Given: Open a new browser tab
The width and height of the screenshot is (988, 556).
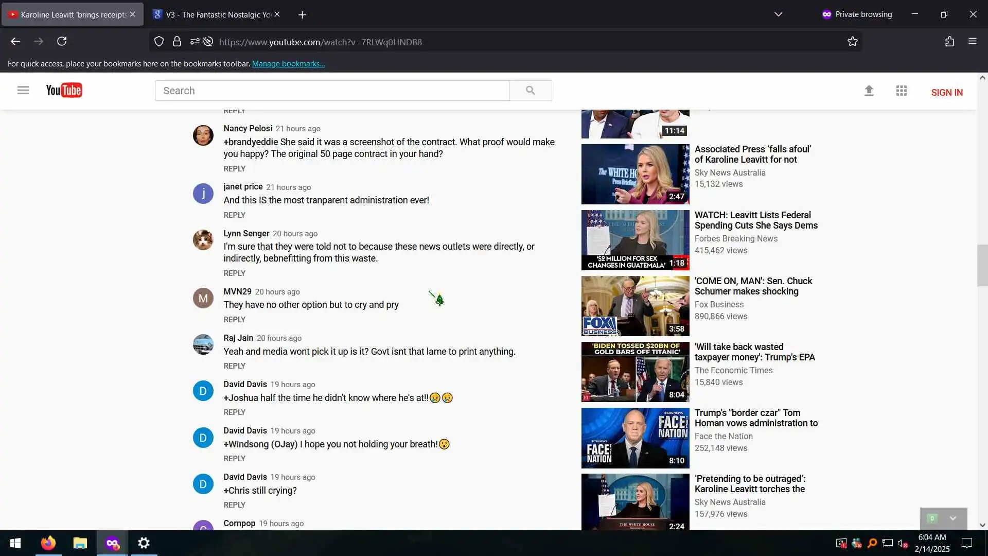Looking at the screenshot, I should [302, 15].
